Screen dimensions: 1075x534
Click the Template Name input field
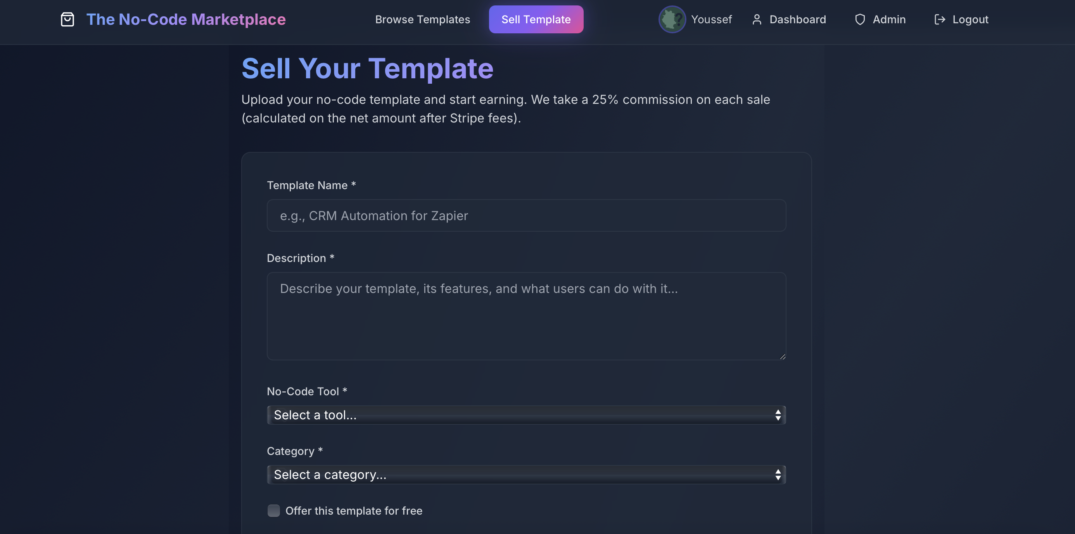tap(526, 215)
